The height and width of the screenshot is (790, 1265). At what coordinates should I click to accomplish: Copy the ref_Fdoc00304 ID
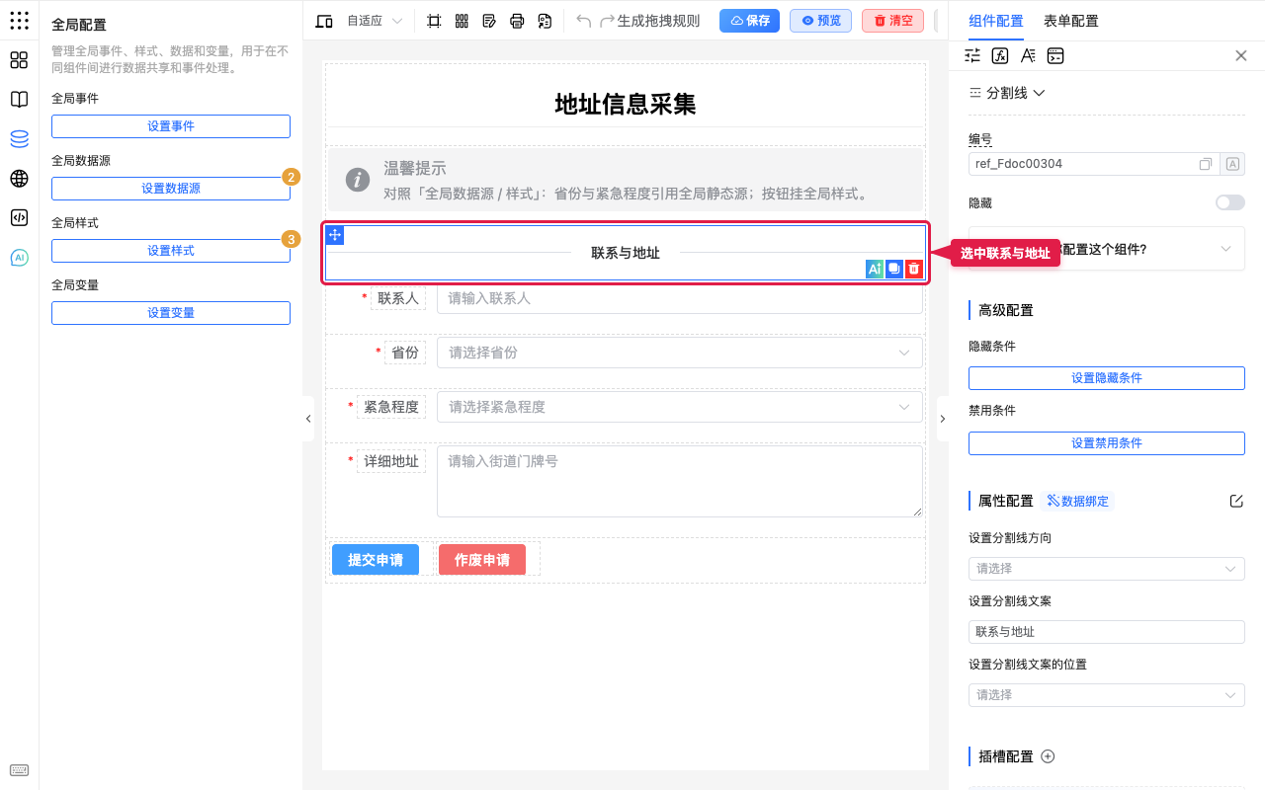[1206, 164]
